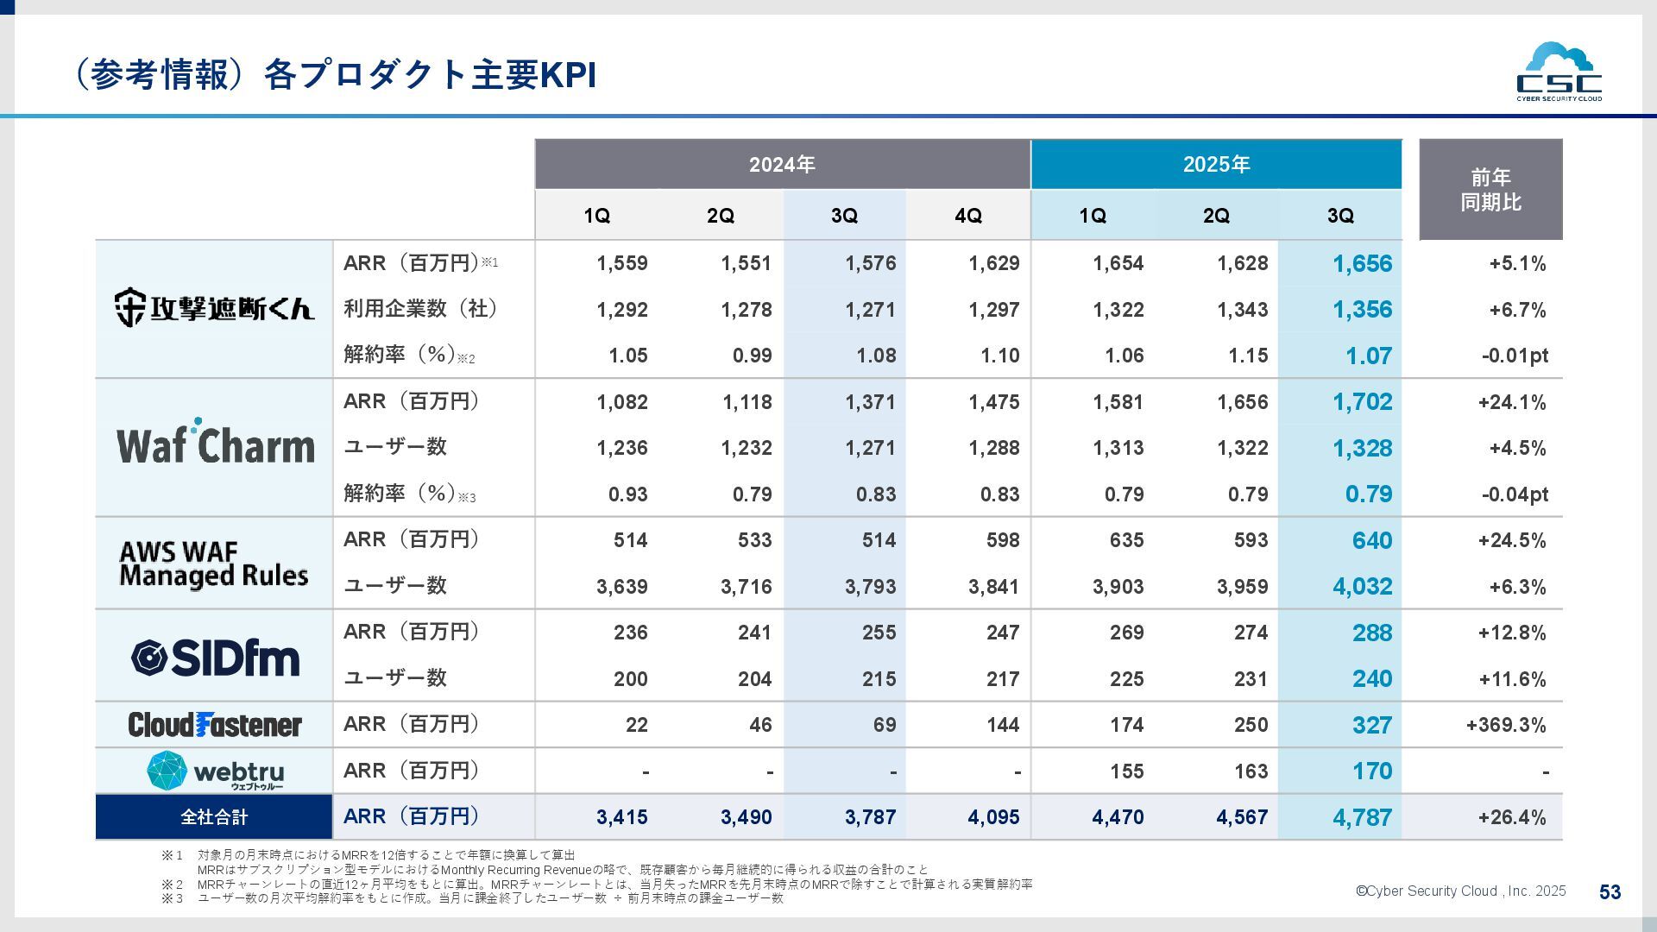Click the AWS WAF Managed Rules logo
This screenshot has width=1657, height=932.
pos(213,564)
